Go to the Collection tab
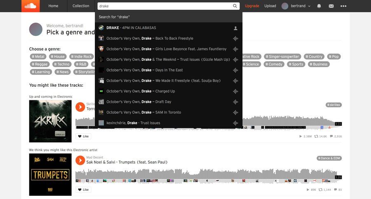This screenshot has height=199, width=371. click(x=81, y=6)
